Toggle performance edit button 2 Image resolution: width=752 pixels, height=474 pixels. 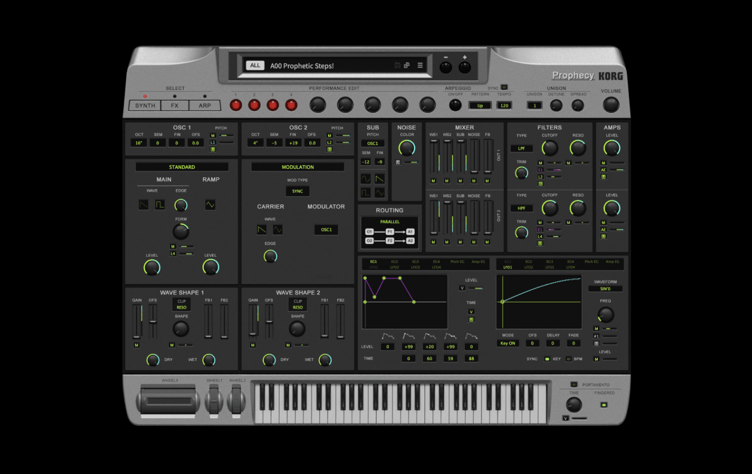tap(254, 105)
